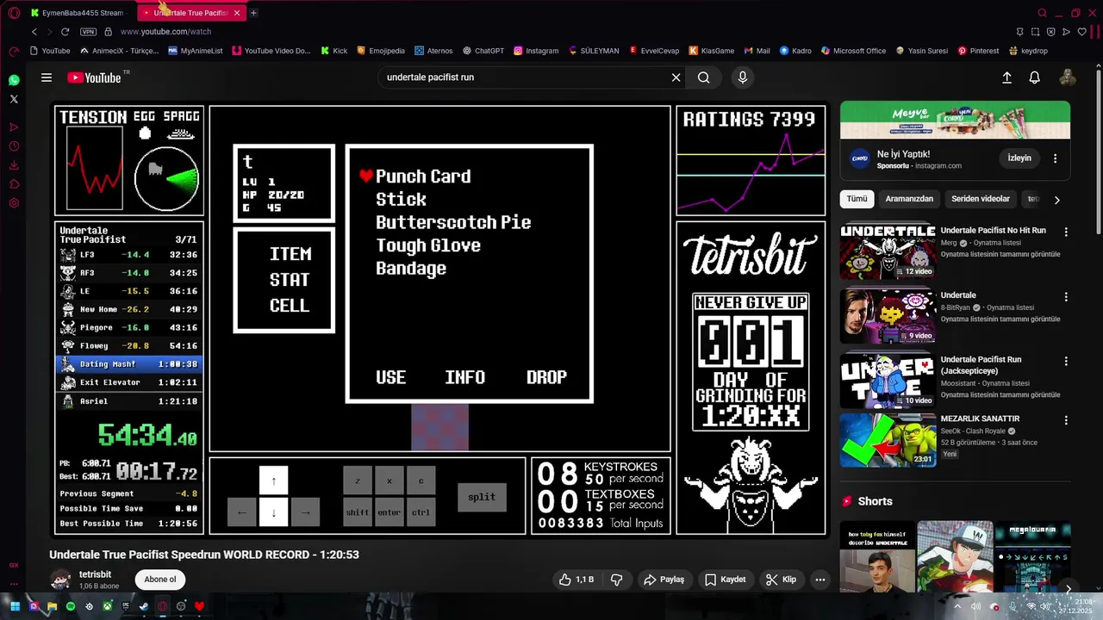
Task: Open the YouTube bookmark
Action: pos(50,51)
